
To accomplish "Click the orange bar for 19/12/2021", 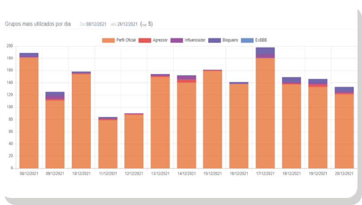I will 318,128.
